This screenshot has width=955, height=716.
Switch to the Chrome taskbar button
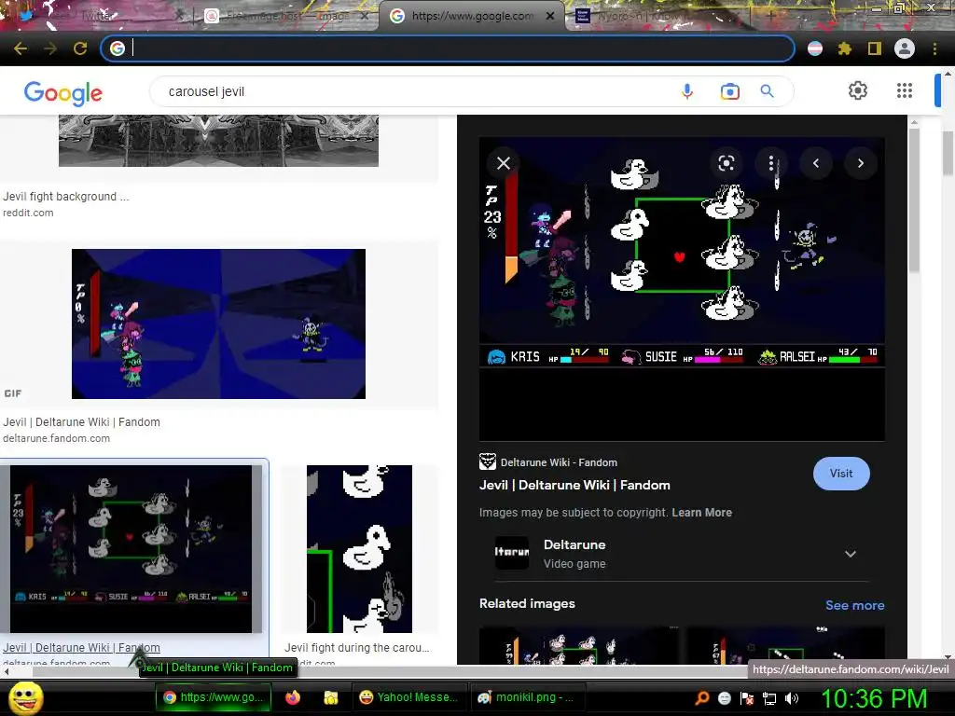click(213, 697)
